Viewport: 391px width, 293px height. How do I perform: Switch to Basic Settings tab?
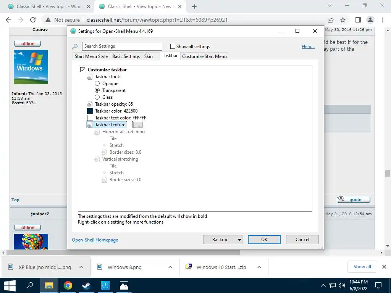(x=126, y=56)
